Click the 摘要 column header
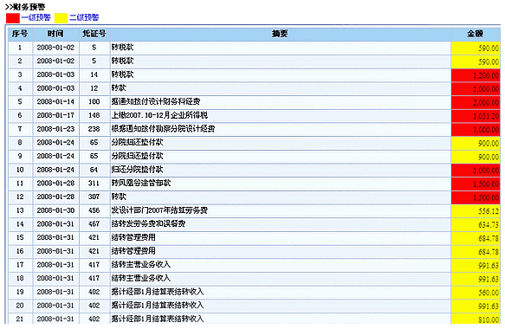The height and width of the screenshot is (329, 505). (280, 34)
